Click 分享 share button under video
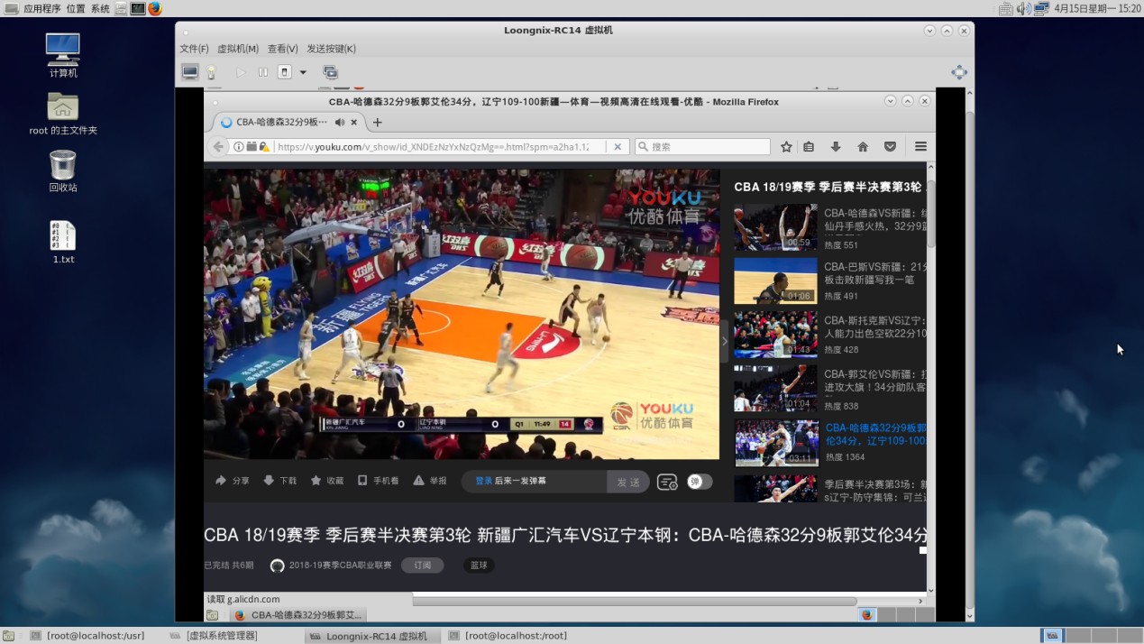Image resolution: width=1144 pixels, height=644 pixels. pos(232,481)
